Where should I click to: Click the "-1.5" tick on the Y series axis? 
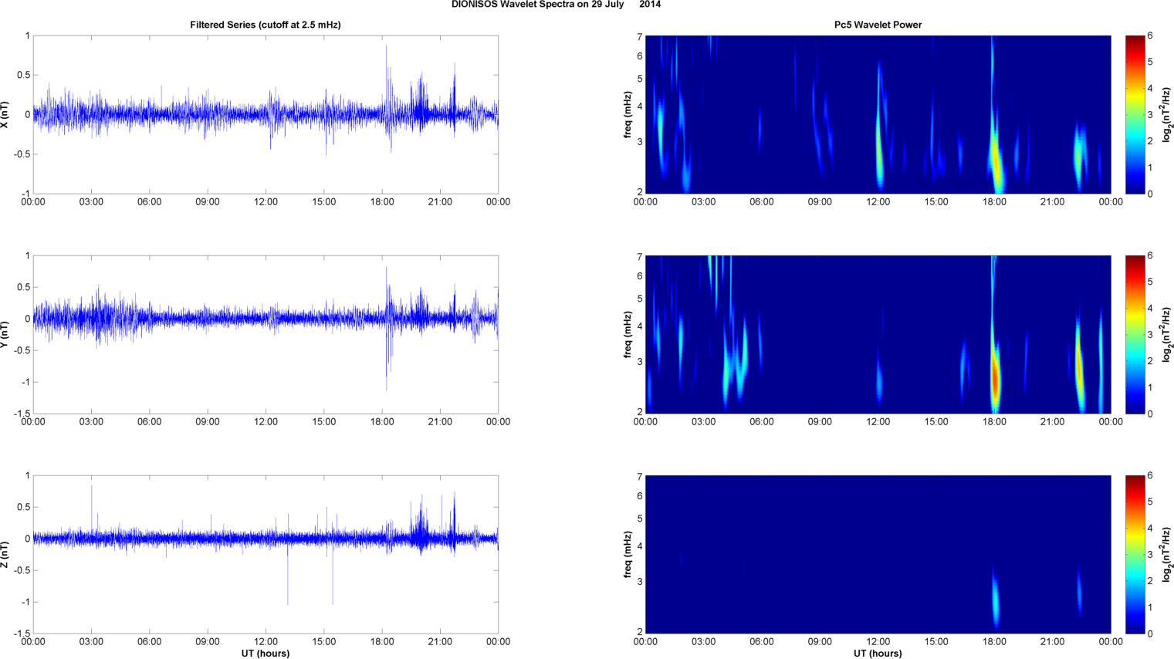click(x=22, y=414)
